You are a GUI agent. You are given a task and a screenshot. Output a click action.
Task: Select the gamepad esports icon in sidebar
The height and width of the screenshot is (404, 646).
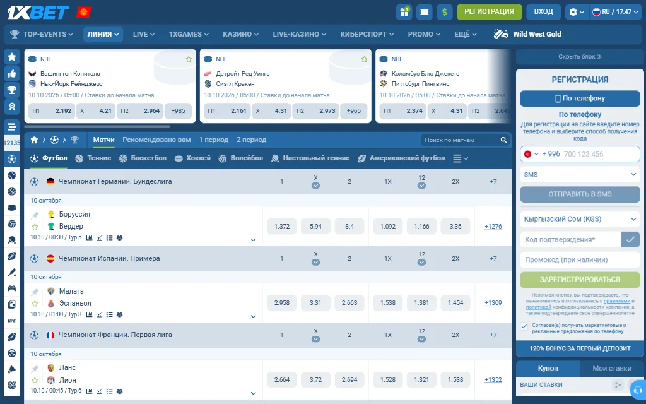(x=12, y=288)
